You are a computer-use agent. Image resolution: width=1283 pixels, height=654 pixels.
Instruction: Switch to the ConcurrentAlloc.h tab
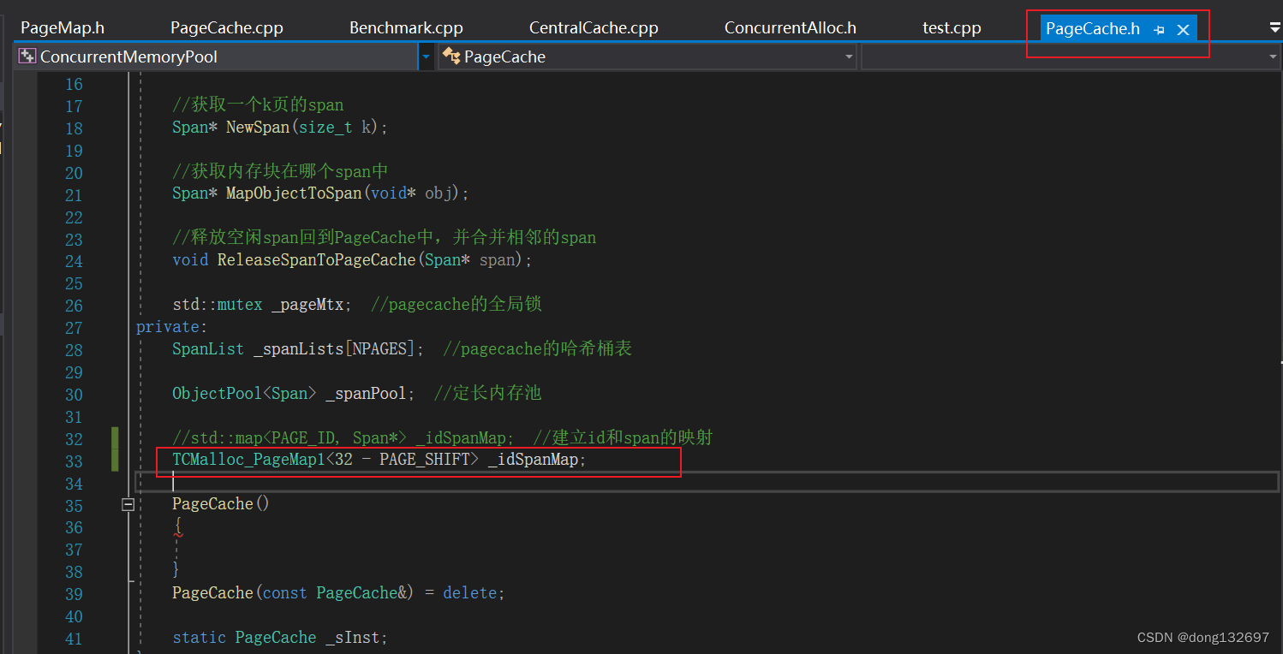tap(790, 27)
